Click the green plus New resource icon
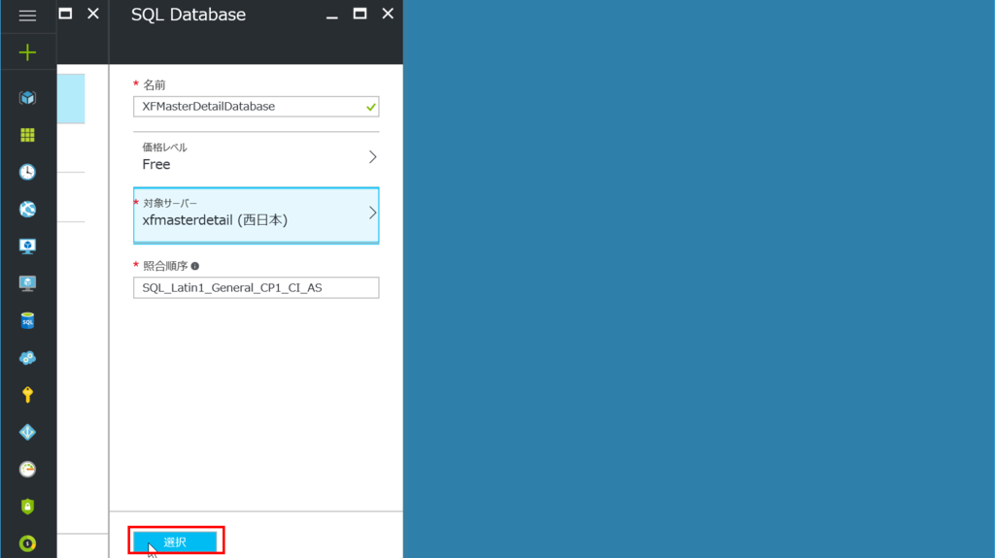 (x=27, y=52)
